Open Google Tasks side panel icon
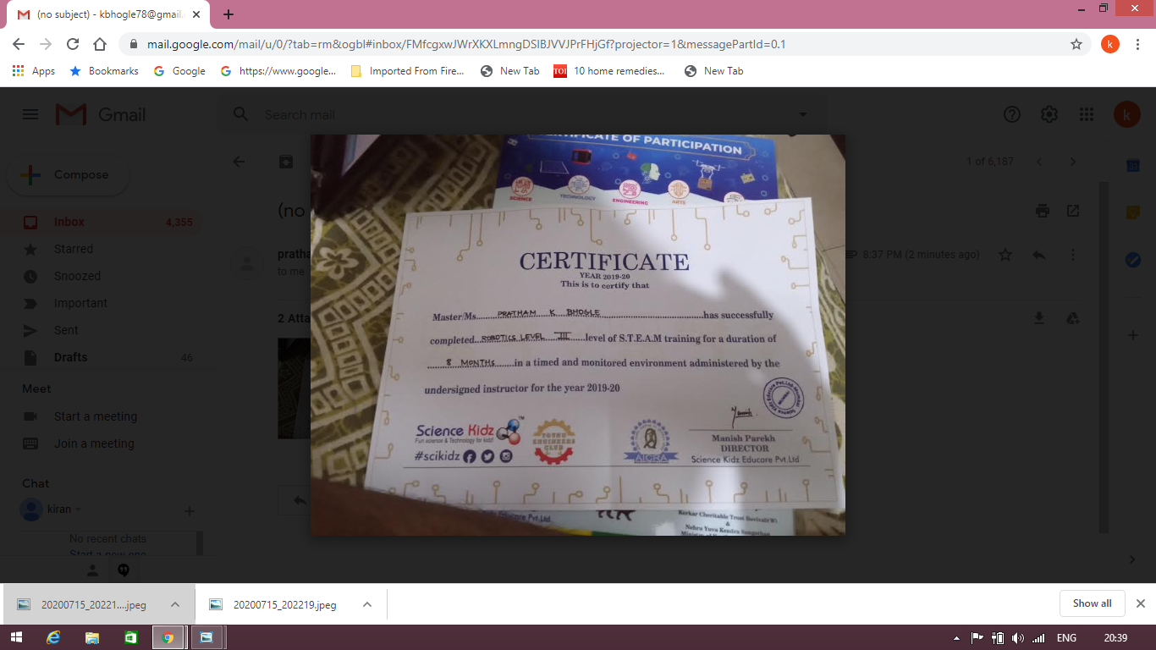 [1133, 260]
